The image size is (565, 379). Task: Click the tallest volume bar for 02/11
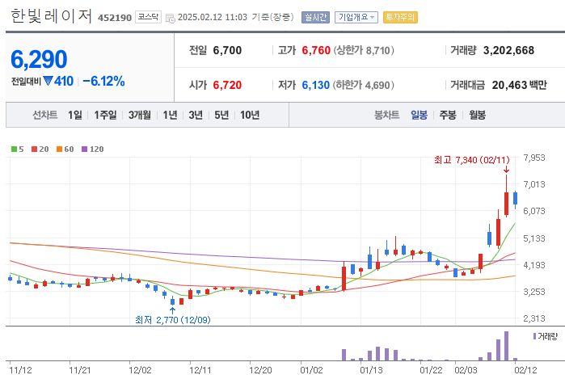coord(506,346)
